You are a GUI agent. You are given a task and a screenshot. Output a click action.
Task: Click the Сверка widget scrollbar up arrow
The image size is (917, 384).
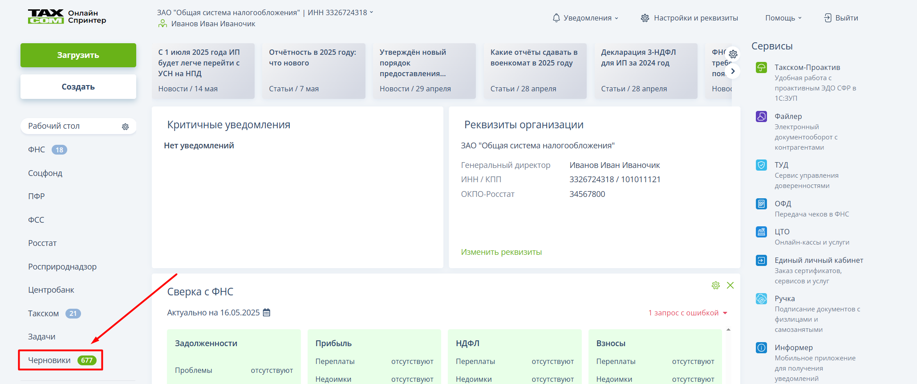[x=729, y=330]
